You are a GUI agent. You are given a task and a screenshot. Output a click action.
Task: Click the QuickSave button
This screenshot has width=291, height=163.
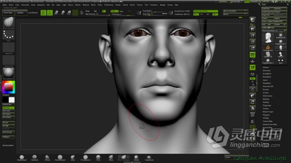[223, 1]
